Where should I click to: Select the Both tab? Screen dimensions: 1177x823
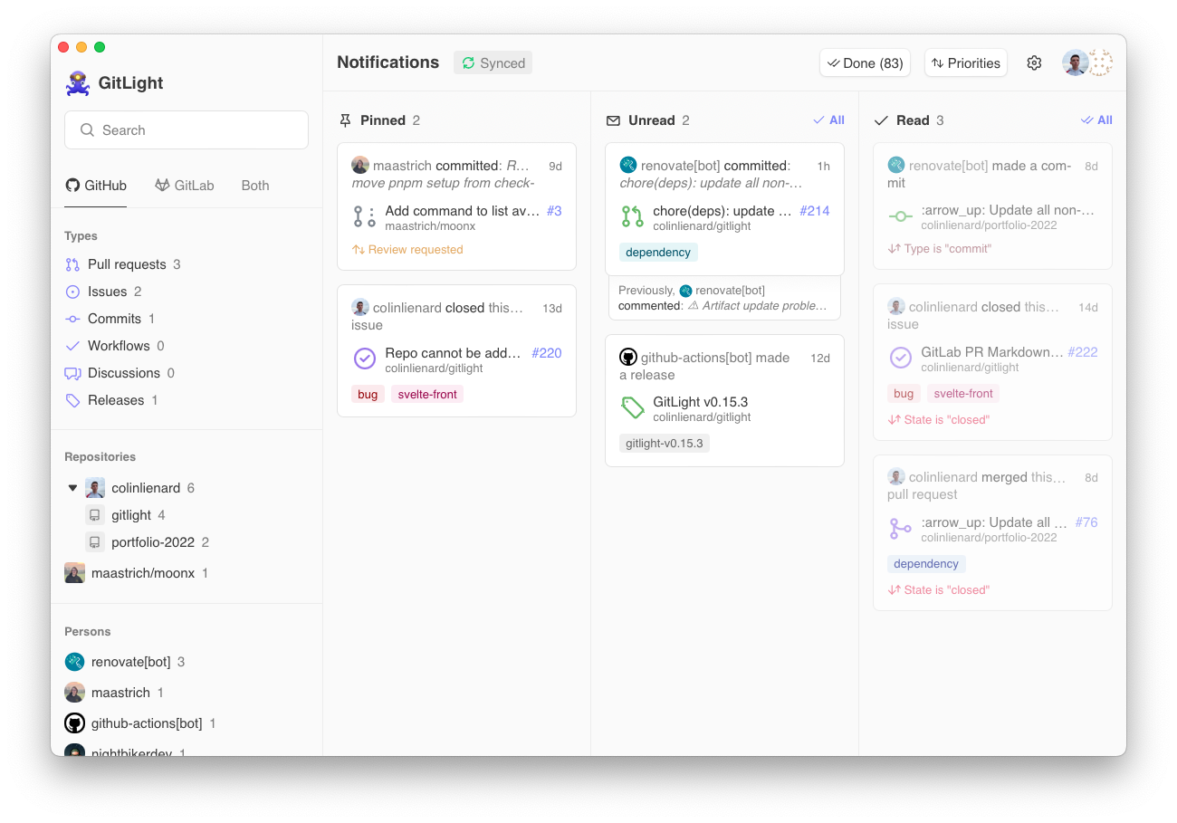255,186
